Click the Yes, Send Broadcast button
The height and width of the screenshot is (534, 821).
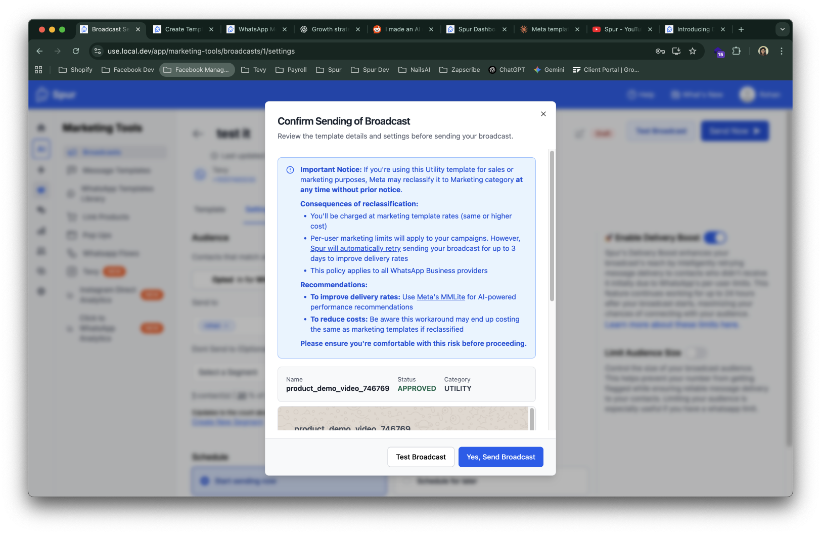(501, 457)
